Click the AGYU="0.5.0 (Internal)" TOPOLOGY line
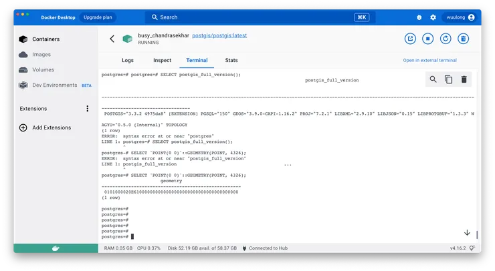 point(144,125)
